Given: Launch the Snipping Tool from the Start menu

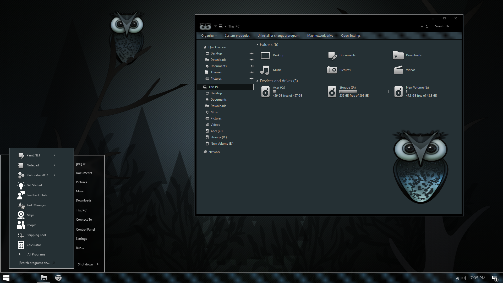Looking at the screenshot, I should (x=36, y=235).
